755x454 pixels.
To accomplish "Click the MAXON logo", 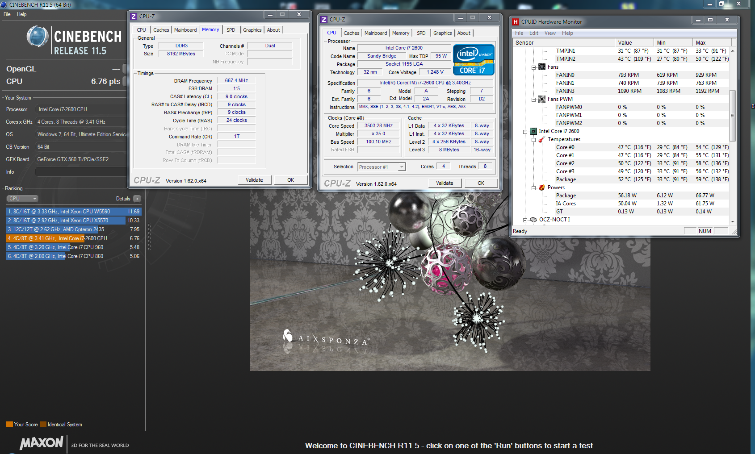I will (x=42, y=443).
